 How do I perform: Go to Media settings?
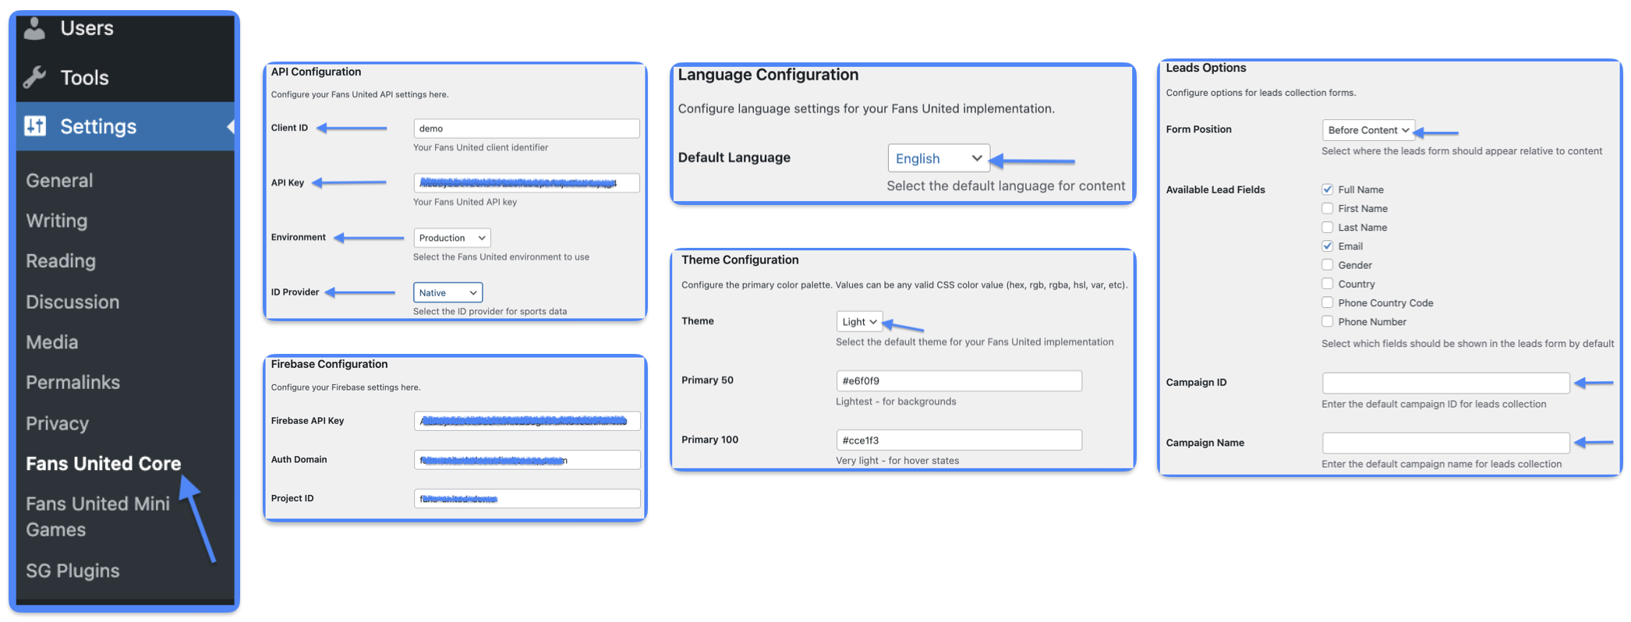click(52, 342)
